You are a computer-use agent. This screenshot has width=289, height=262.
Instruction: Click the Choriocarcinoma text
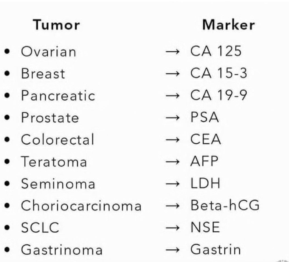click(x=81, y=206)
